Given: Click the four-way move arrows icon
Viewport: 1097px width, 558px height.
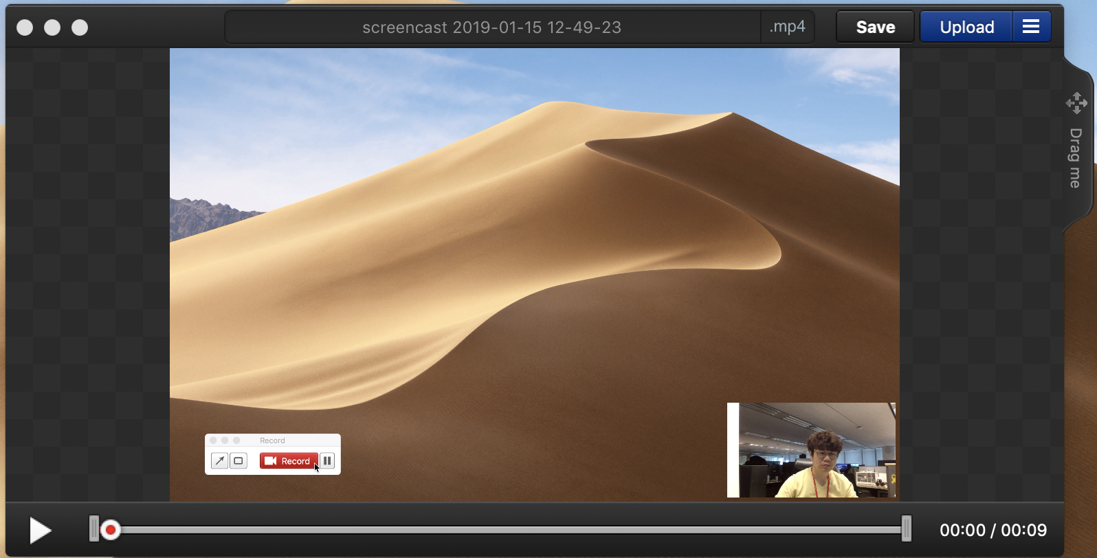Looking at the screenshot, I should tap(1076, 103).
